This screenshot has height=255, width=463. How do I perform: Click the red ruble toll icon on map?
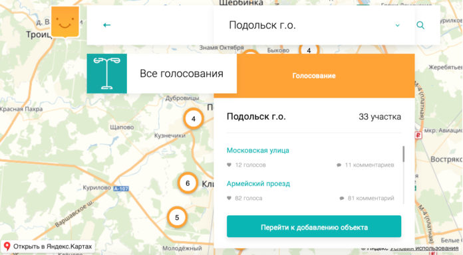[x=418, y=135]
